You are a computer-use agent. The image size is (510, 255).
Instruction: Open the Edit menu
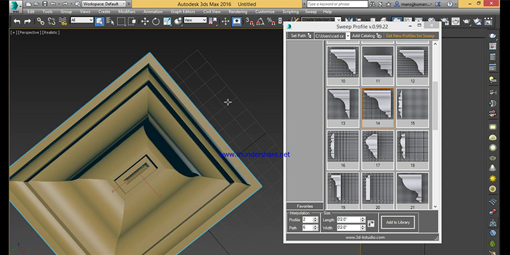pyautogui.click(x=31, y=11)
